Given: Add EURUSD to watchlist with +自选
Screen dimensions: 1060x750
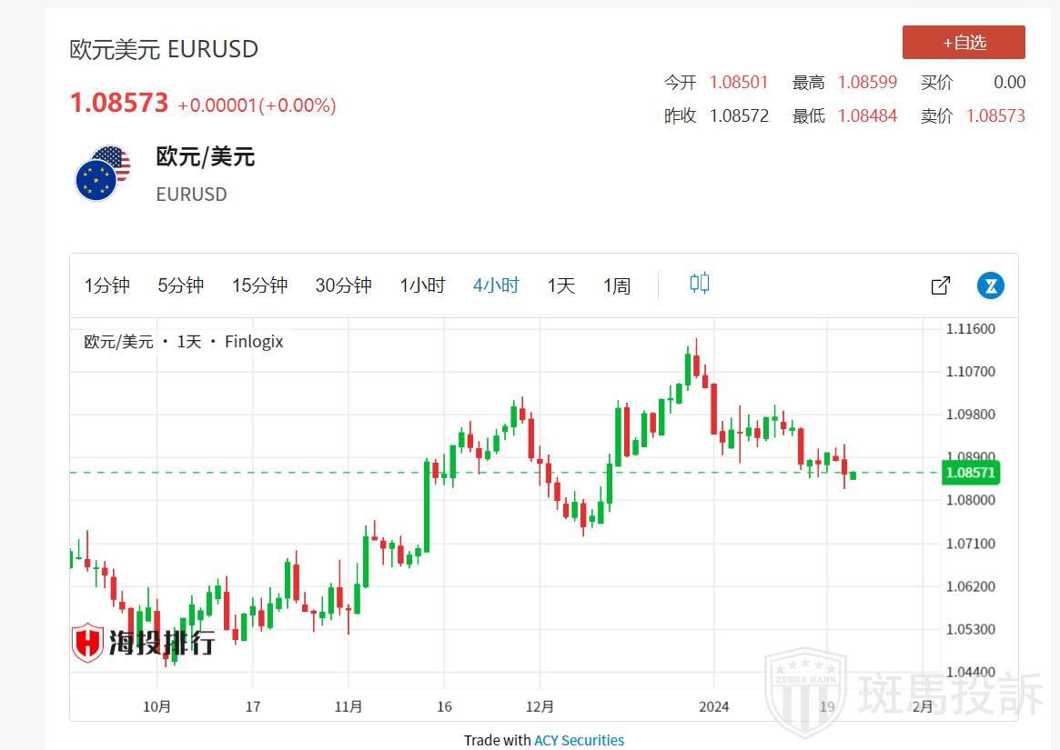Looking at the screenshot, I should (963, 43).
